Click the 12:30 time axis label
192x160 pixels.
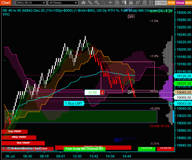click(x=77, y=156)
